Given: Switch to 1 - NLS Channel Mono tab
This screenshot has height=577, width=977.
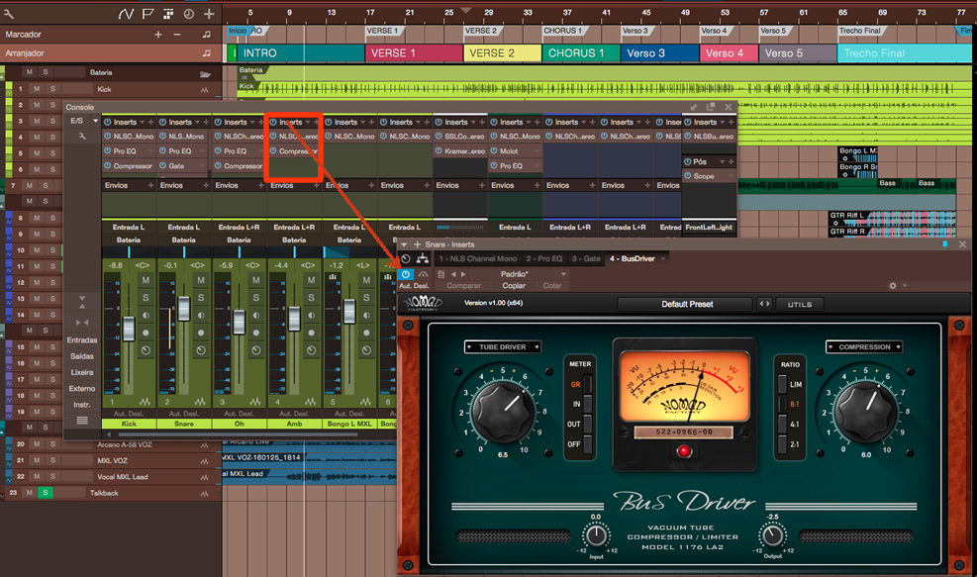Looking at the screenshot, I should 477,258.
